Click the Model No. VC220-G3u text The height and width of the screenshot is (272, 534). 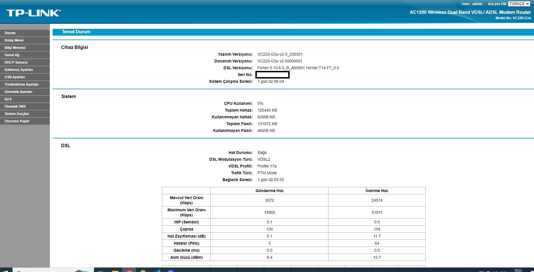click(x=513, y=18)
